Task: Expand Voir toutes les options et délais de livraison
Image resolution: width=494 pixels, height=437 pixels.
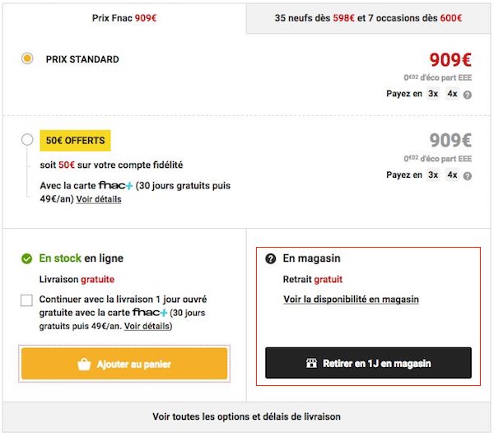Action: tap(247, 416)
